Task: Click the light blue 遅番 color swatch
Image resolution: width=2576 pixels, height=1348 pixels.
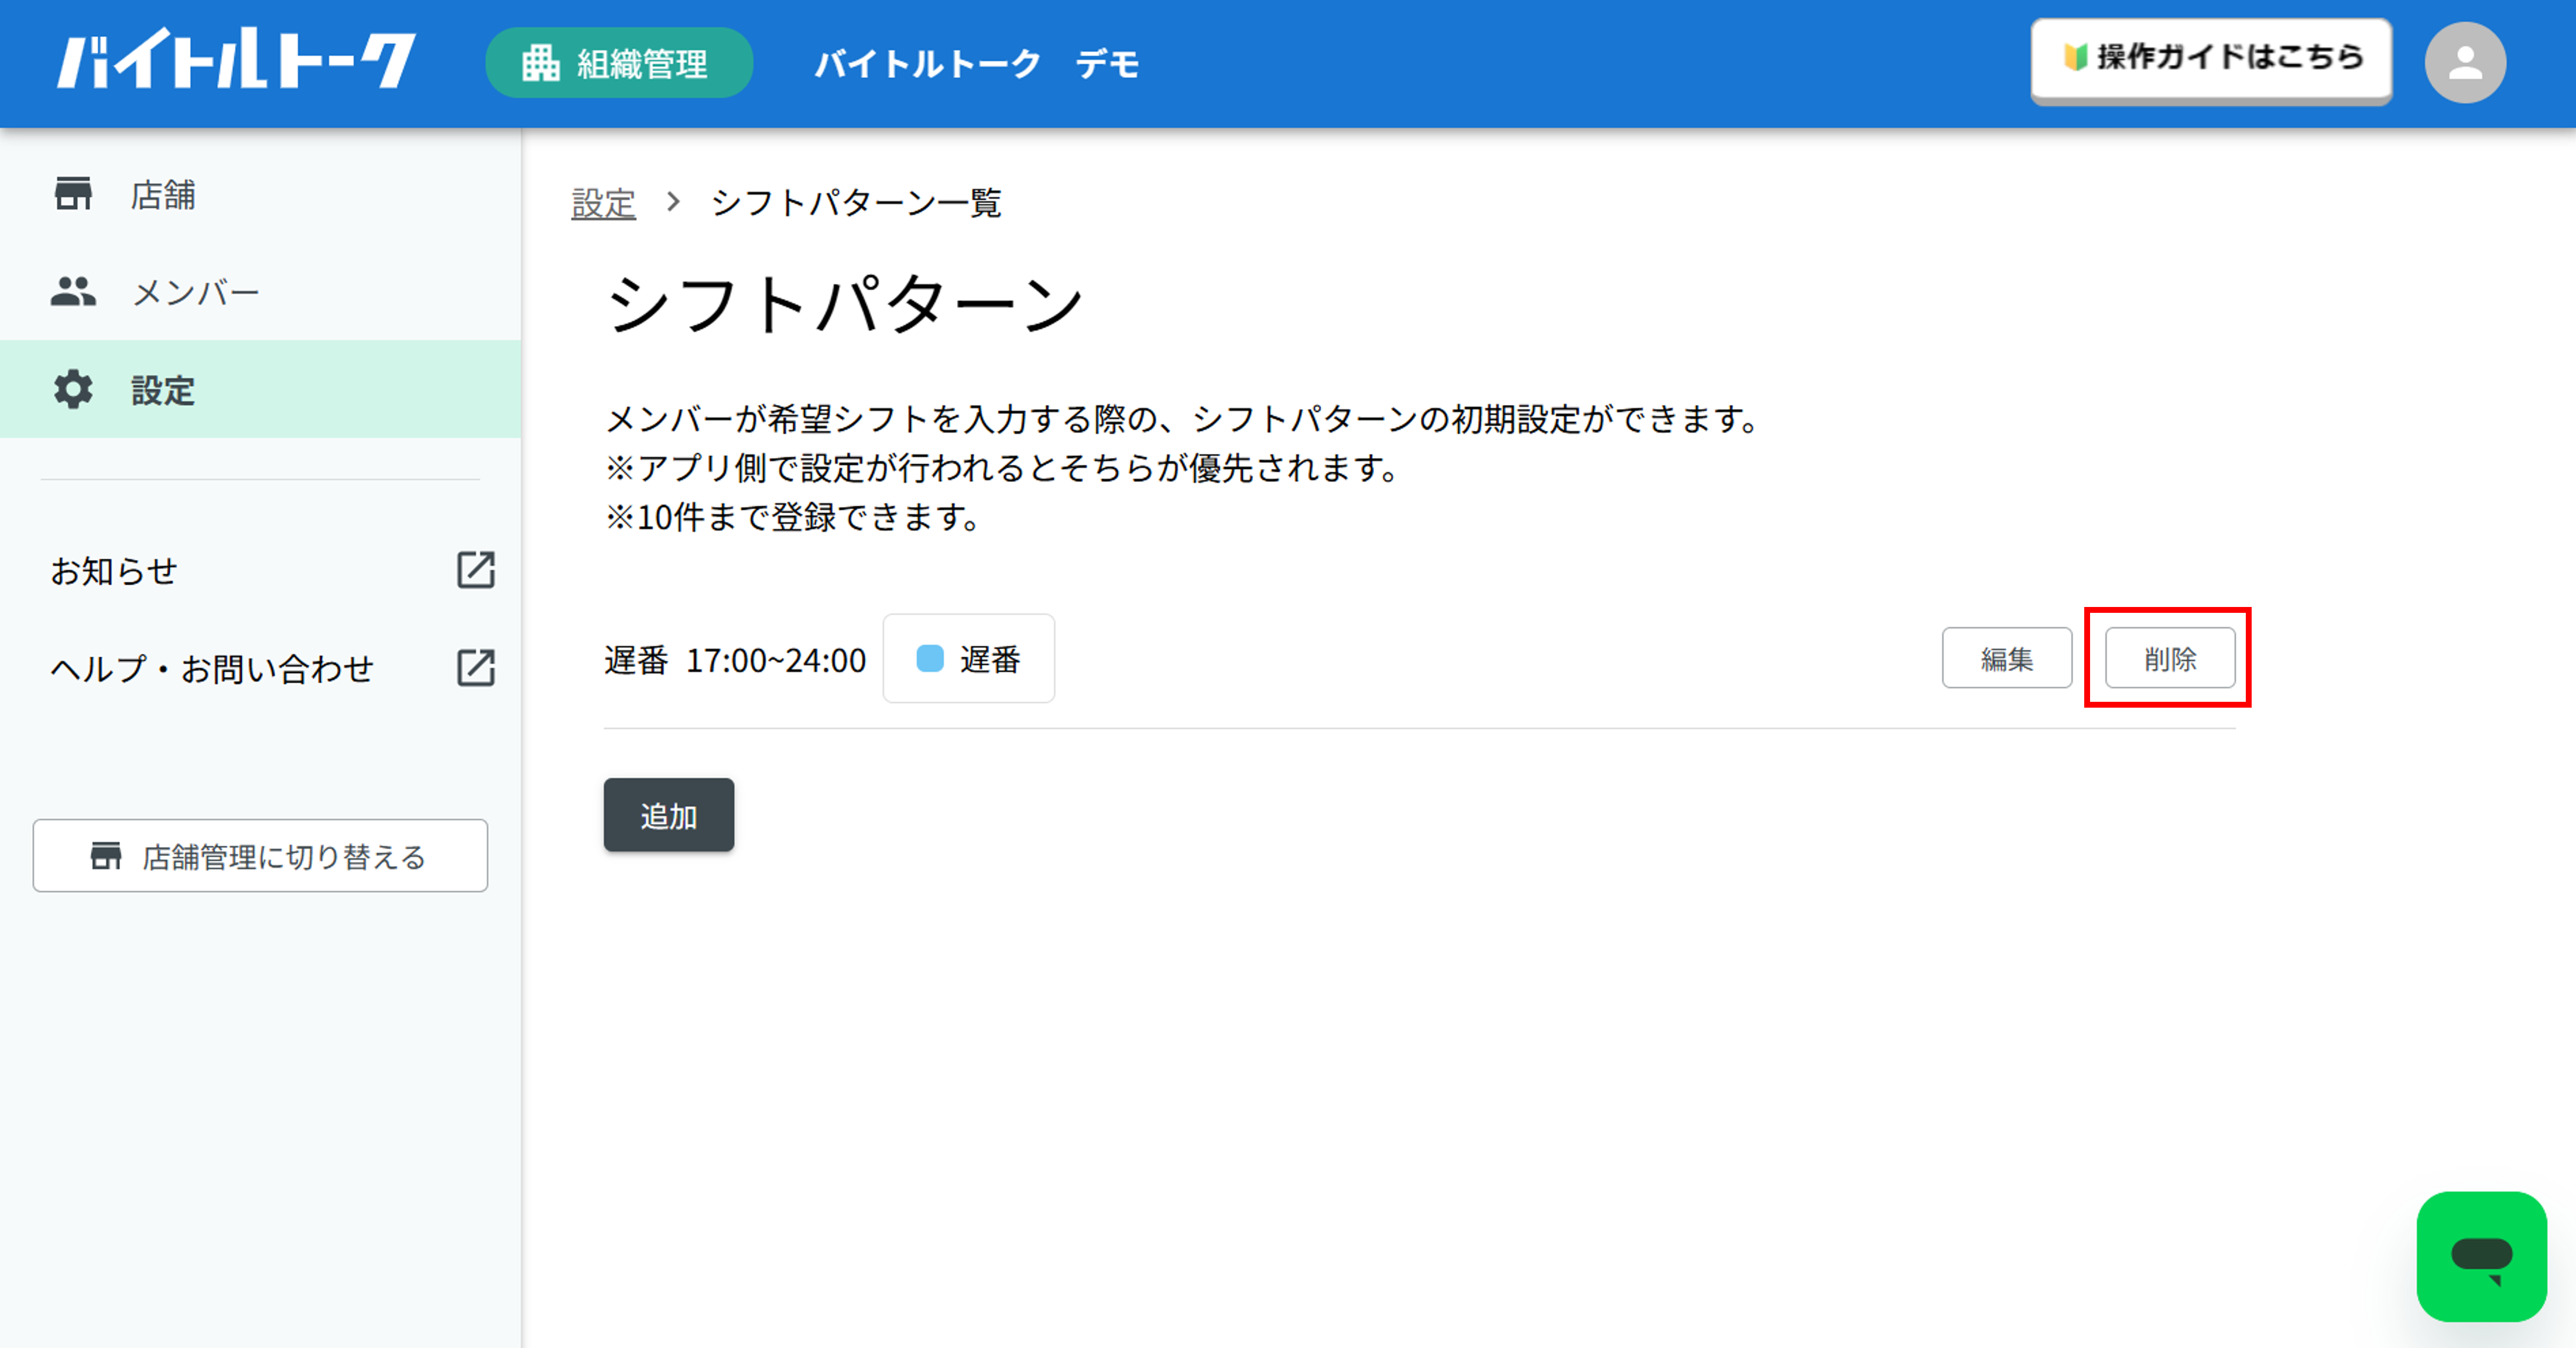Action: tap(930, 658)
